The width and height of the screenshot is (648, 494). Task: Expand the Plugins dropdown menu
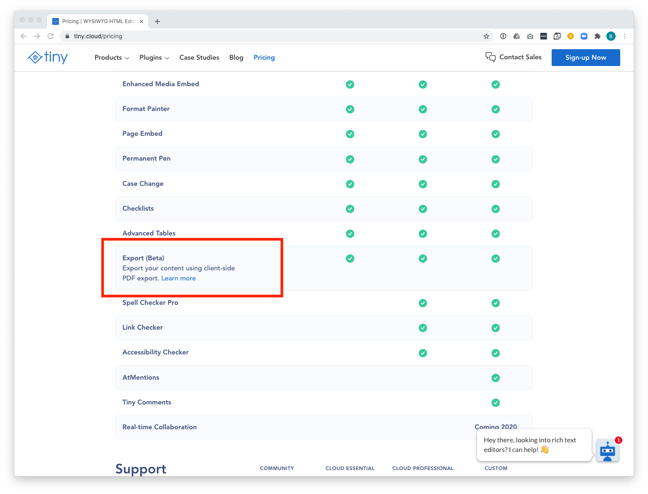tap(154, 58)
